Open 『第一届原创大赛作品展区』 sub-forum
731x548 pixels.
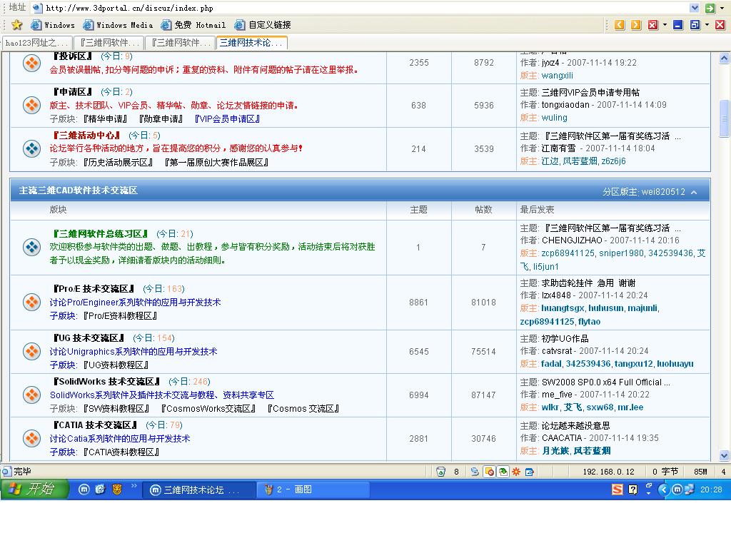217,163
